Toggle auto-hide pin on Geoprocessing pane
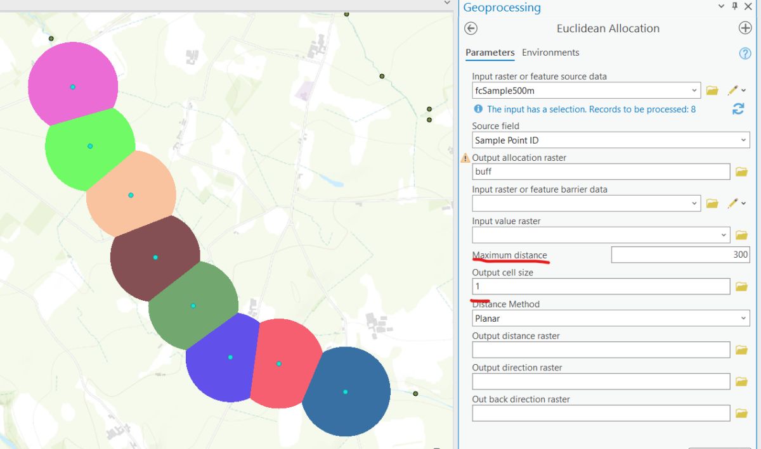 [x=735, y=6]
